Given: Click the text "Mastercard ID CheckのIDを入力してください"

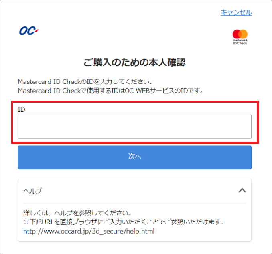Looking at the screenshot, I should click(85, 82).
